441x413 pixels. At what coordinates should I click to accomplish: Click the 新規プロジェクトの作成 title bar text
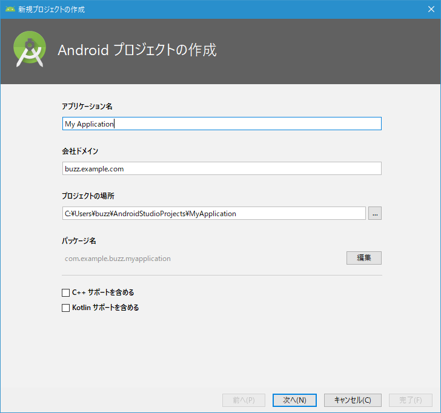coord(51,10)
